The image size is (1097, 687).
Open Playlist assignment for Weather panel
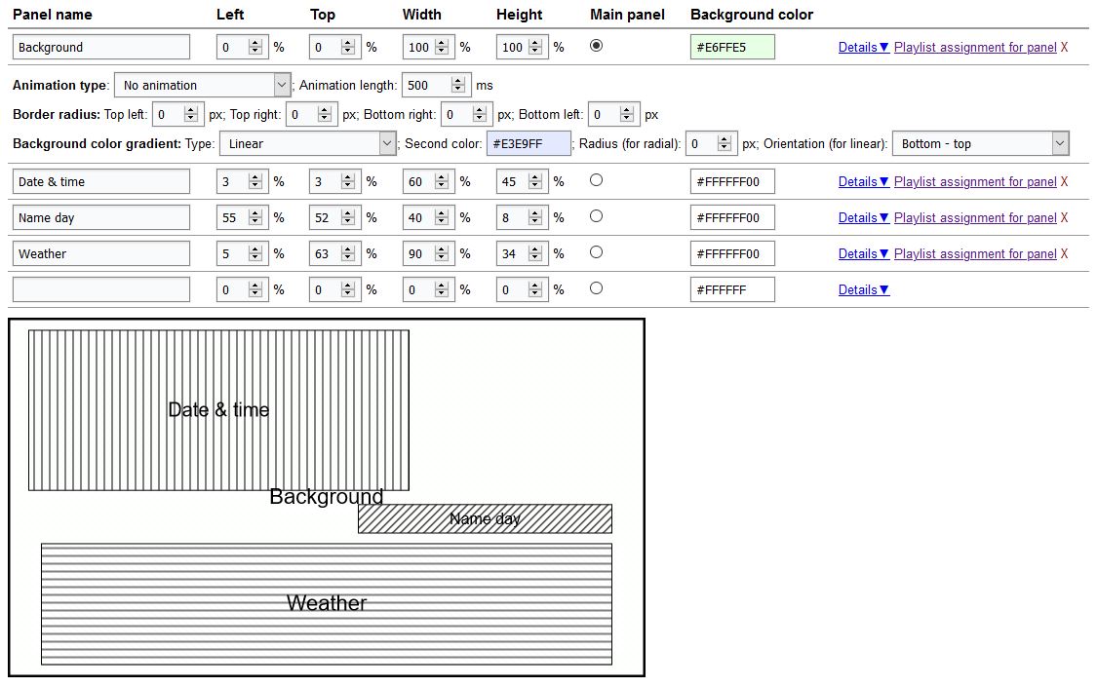[975, 253]
